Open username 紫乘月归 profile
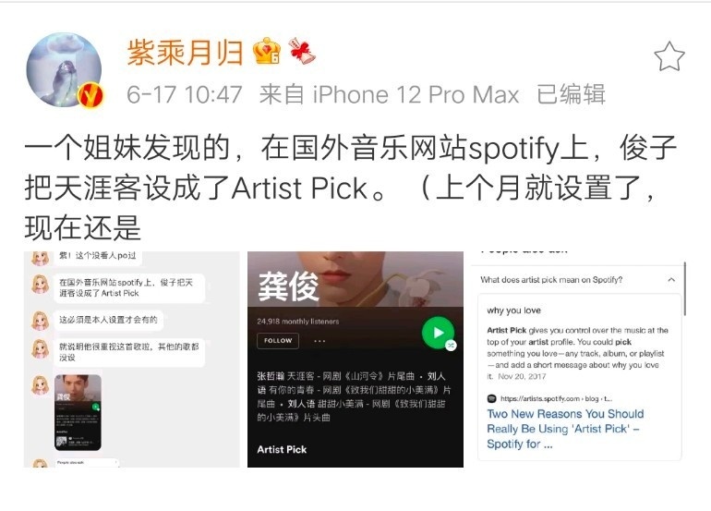 [185, 52]
